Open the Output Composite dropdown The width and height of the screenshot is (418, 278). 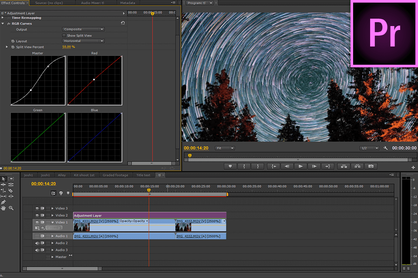click(83, 30)
